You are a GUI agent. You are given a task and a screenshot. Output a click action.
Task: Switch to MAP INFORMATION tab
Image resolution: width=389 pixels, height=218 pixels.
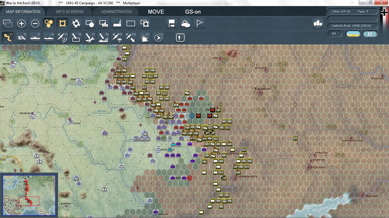[x=23, y=12]
